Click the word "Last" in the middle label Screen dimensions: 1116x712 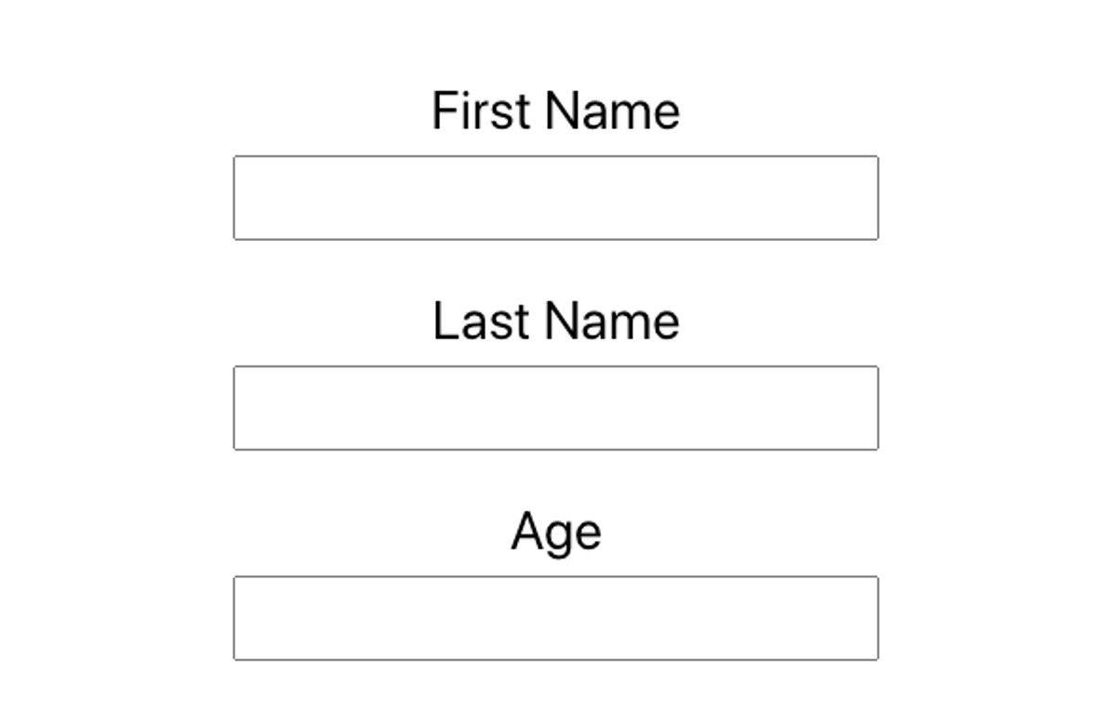tap(482, 321)
